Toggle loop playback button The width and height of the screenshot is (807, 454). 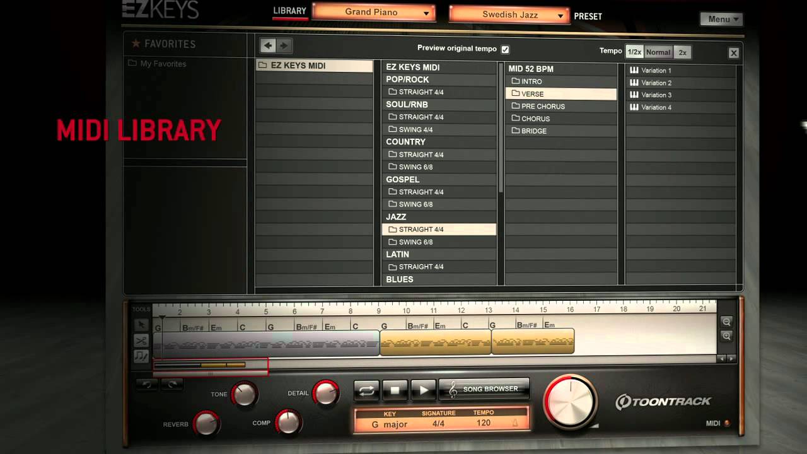point(366,390)
